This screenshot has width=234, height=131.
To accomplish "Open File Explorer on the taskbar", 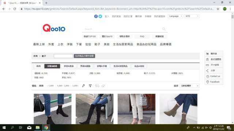I will [38, 128].
